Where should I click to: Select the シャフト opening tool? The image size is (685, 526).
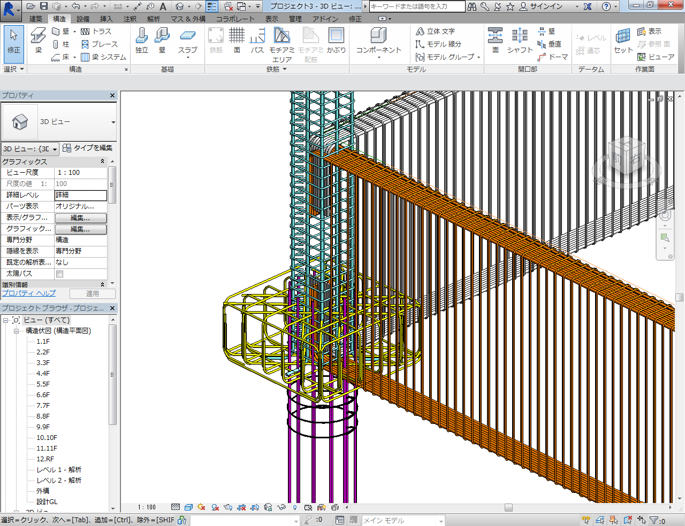pos(520,41)
